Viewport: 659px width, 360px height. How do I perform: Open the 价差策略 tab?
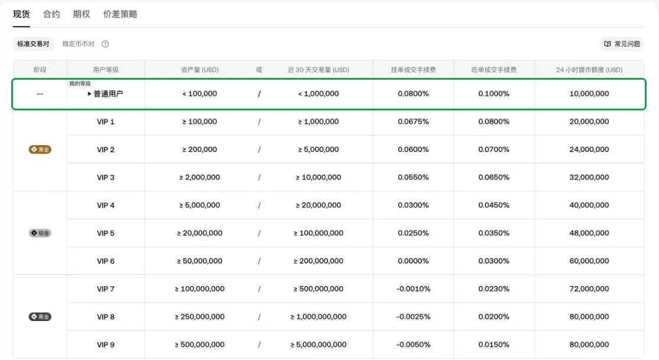tap(120, 14)
